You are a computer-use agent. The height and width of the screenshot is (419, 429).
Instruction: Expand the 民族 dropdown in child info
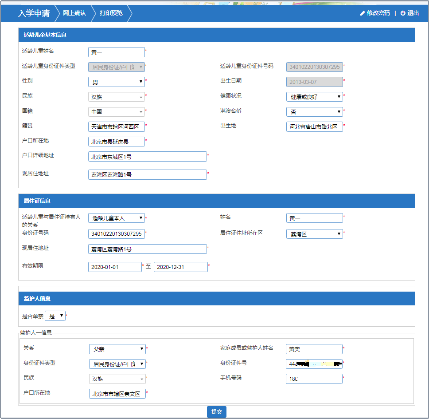(117, 97)
